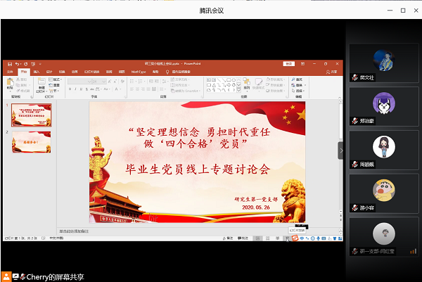Open the 插入 ribbon tab

[x=36, y=72]
